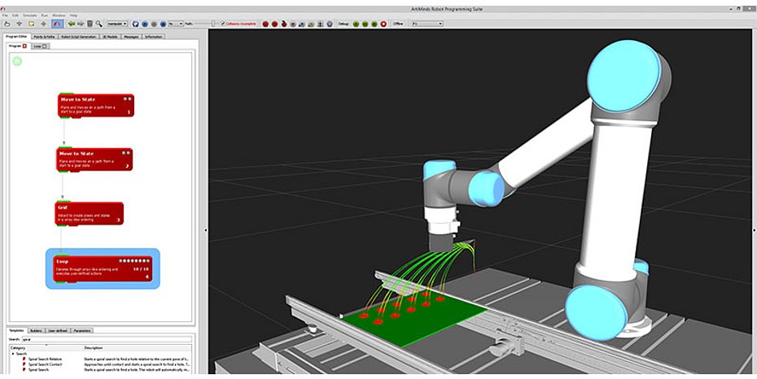This screenshot has width=757, height=379.
Task: Open the dropdown right of Offline
Action: click(x=427, y=24)
